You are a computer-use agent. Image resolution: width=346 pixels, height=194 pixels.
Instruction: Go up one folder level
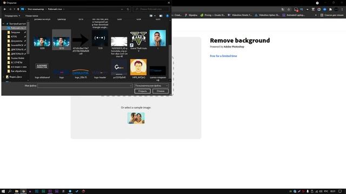coord(18,9)
